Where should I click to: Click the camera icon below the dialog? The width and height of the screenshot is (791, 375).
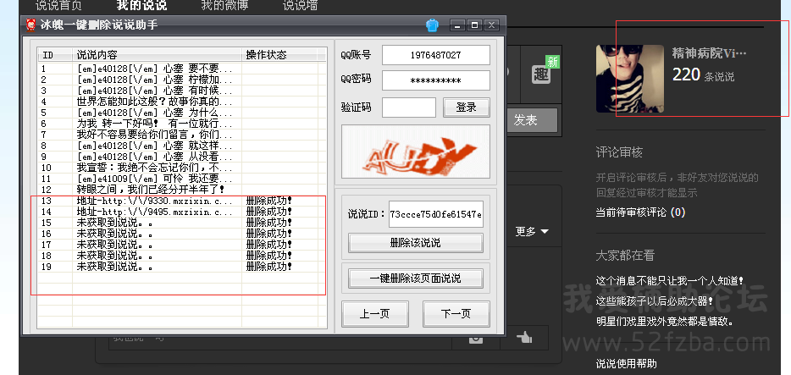click(475, 339)
